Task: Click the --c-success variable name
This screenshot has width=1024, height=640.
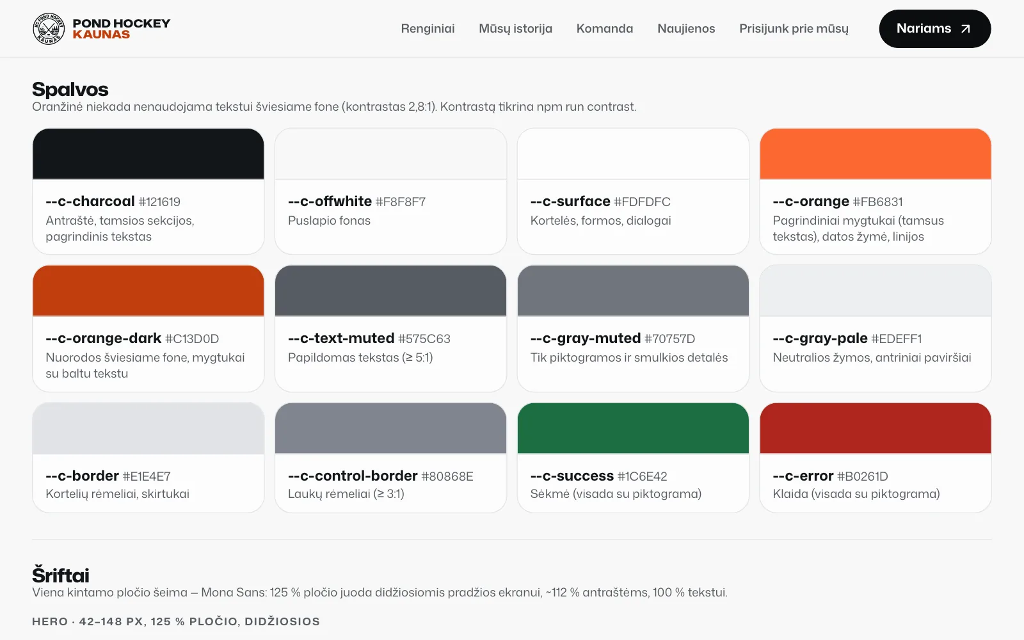Action: [572, 476]
